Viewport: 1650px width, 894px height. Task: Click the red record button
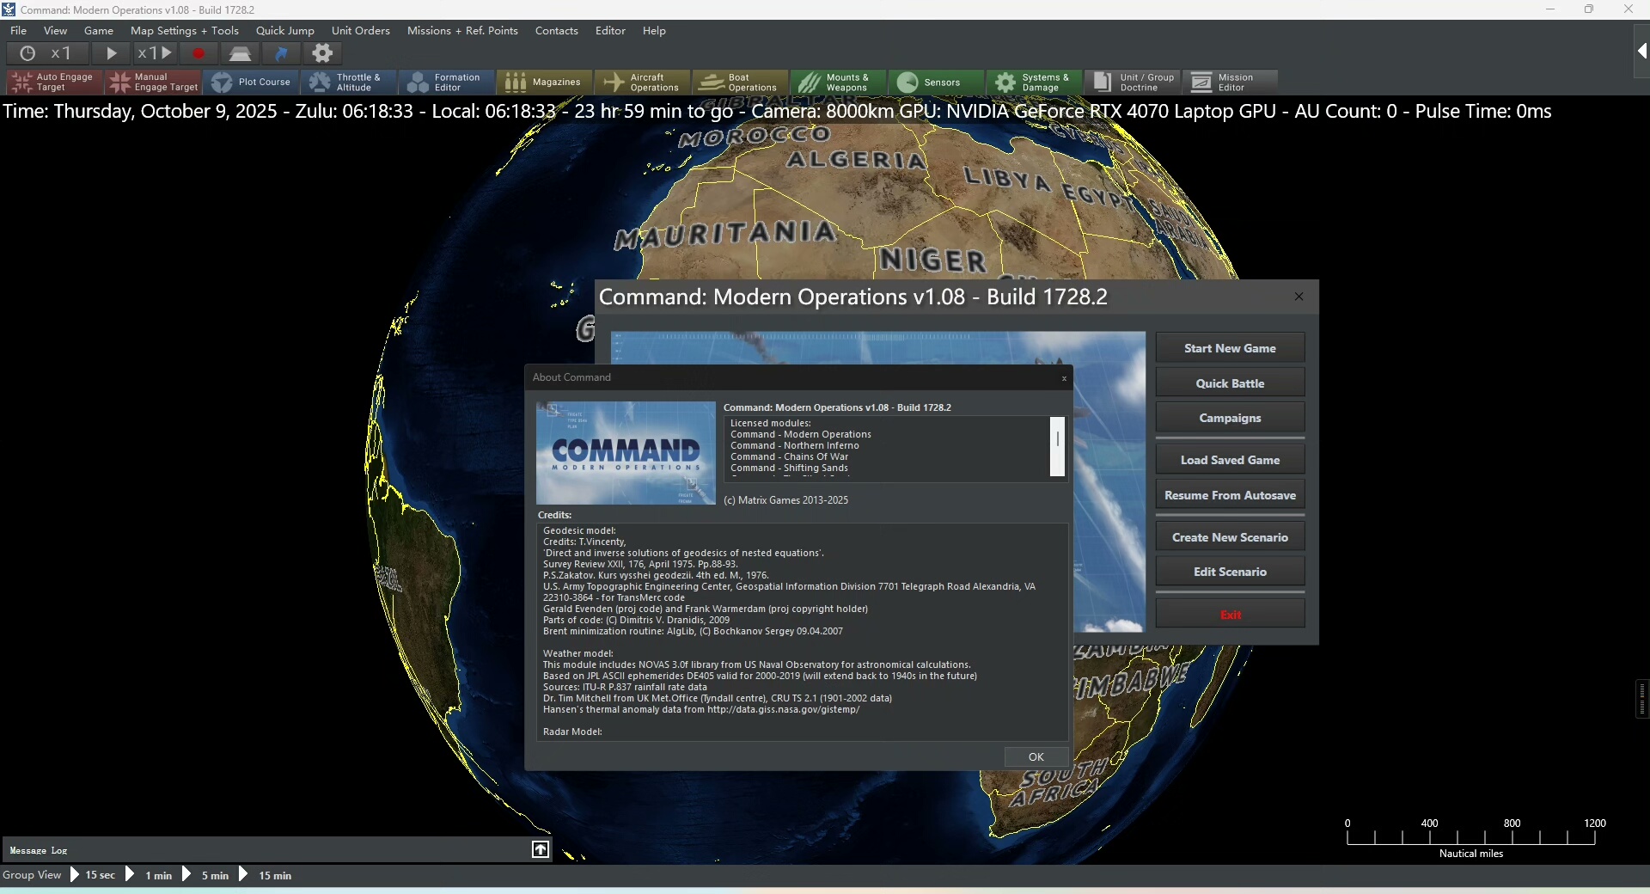199,53
